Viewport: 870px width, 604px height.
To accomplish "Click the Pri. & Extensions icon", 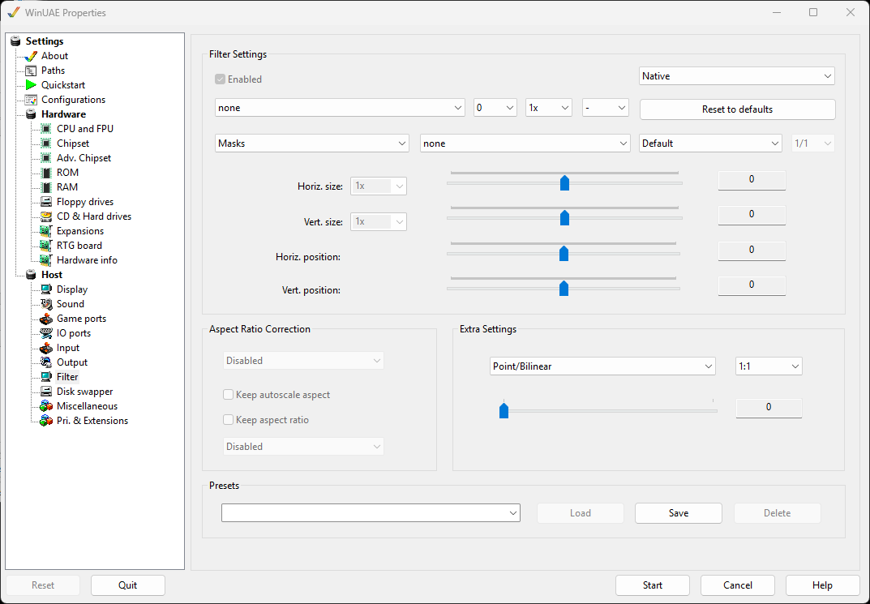I will pyautogui.click(x=46, y=421).
